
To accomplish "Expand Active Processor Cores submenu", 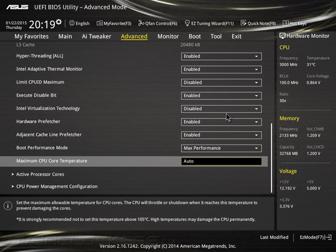I will tap(40, 174).
